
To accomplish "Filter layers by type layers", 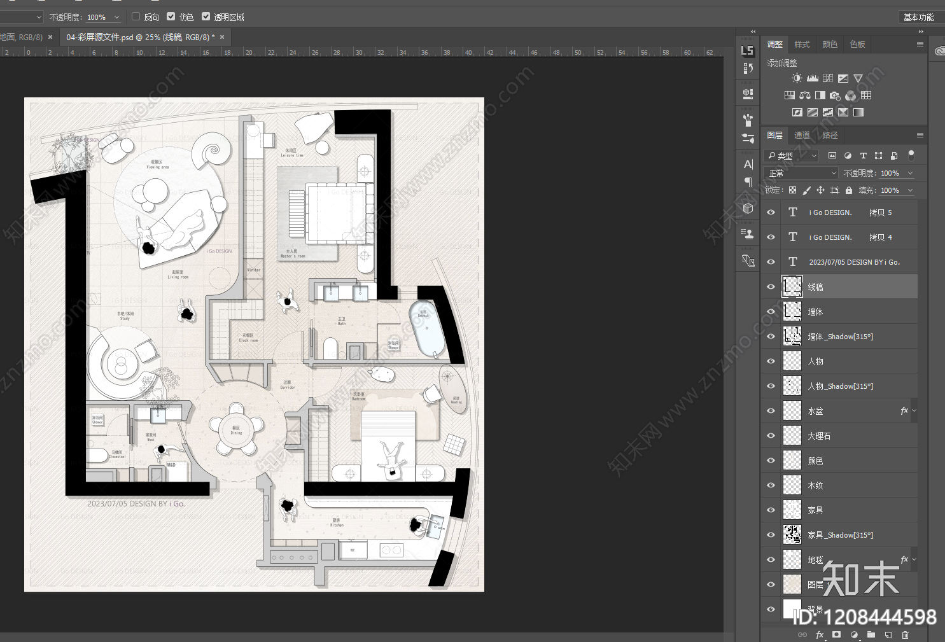I will tap(864, 155).
